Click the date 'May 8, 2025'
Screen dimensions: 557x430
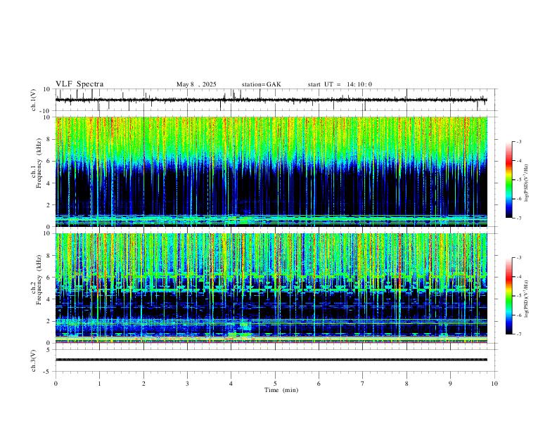click(196, 84)
